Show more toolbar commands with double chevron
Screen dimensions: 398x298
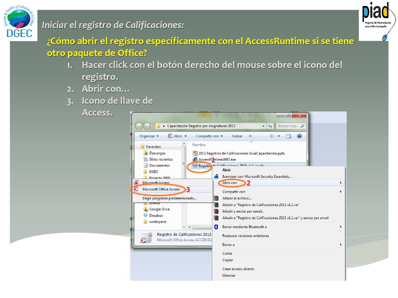point(250,136)
